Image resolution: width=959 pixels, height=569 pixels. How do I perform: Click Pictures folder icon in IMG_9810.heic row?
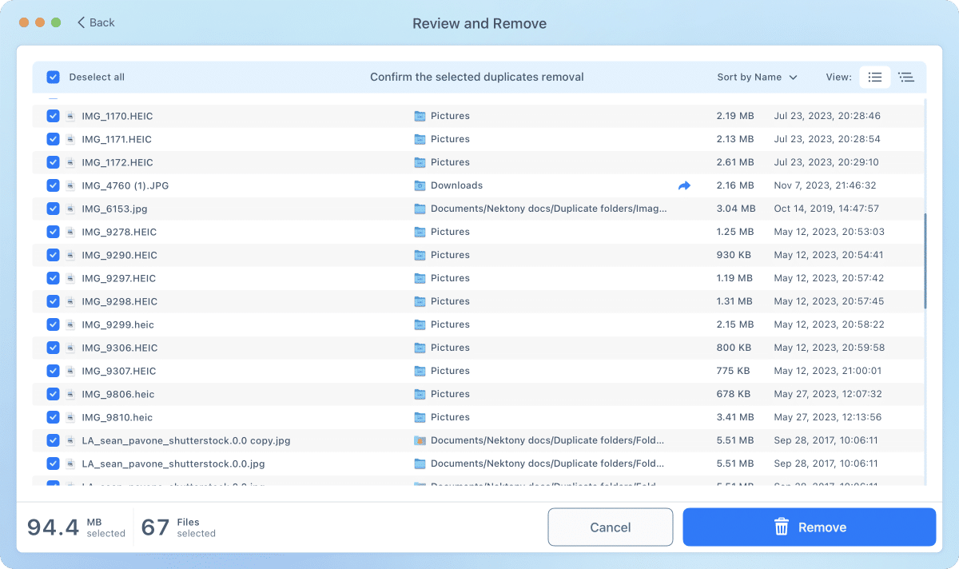coord(420,417)
